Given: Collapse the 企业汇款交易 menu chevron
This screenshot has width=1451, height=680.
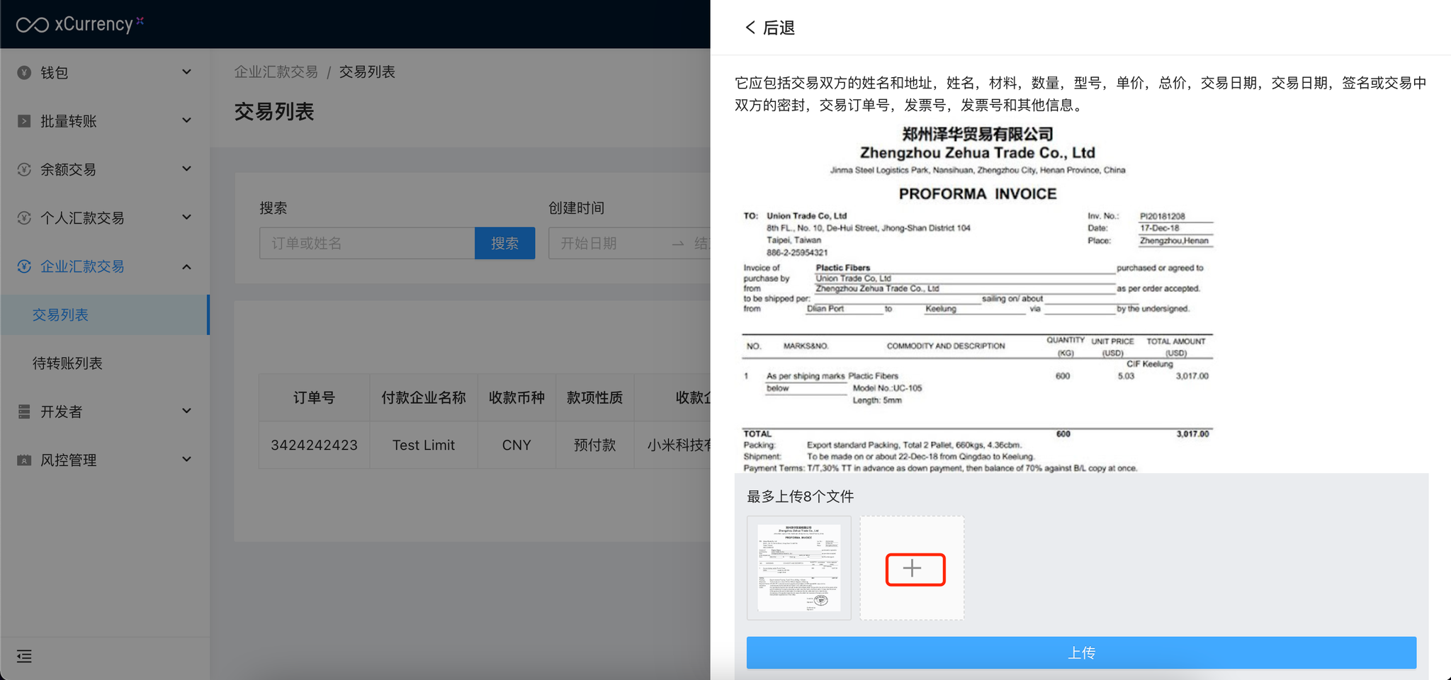Looking at the screenshot, I should (186, 266).
